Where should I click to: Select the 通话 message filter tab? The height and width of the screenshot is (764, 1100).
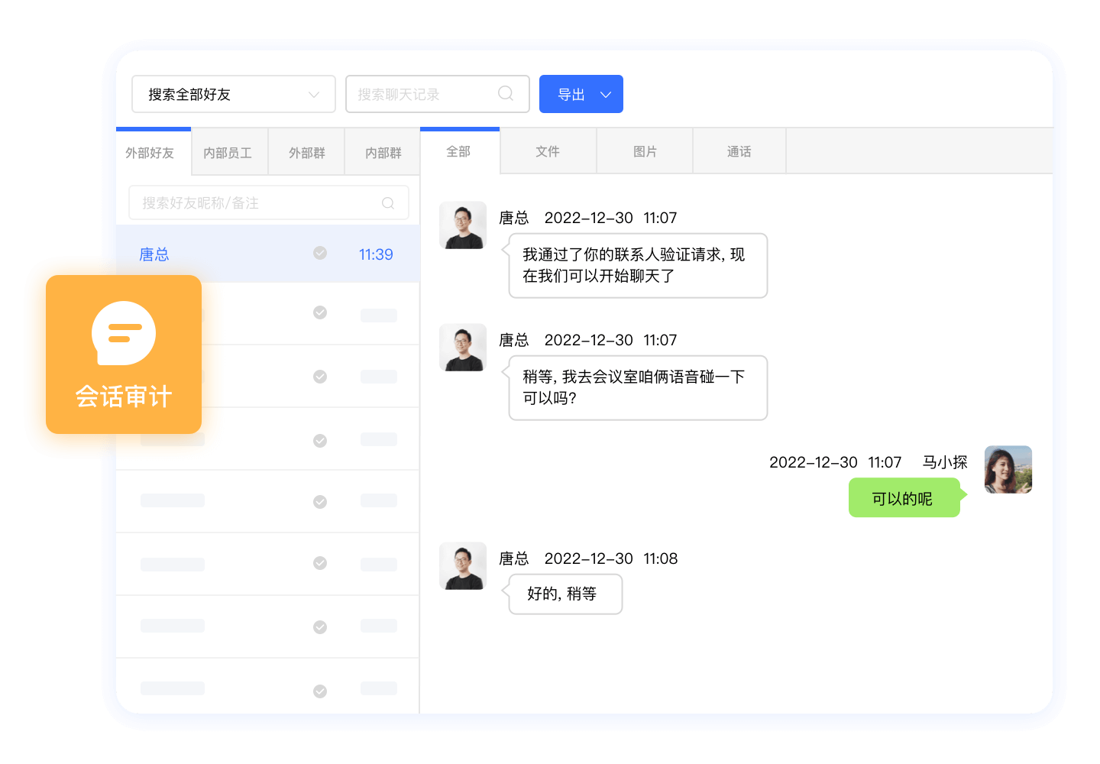coord(739,151)
